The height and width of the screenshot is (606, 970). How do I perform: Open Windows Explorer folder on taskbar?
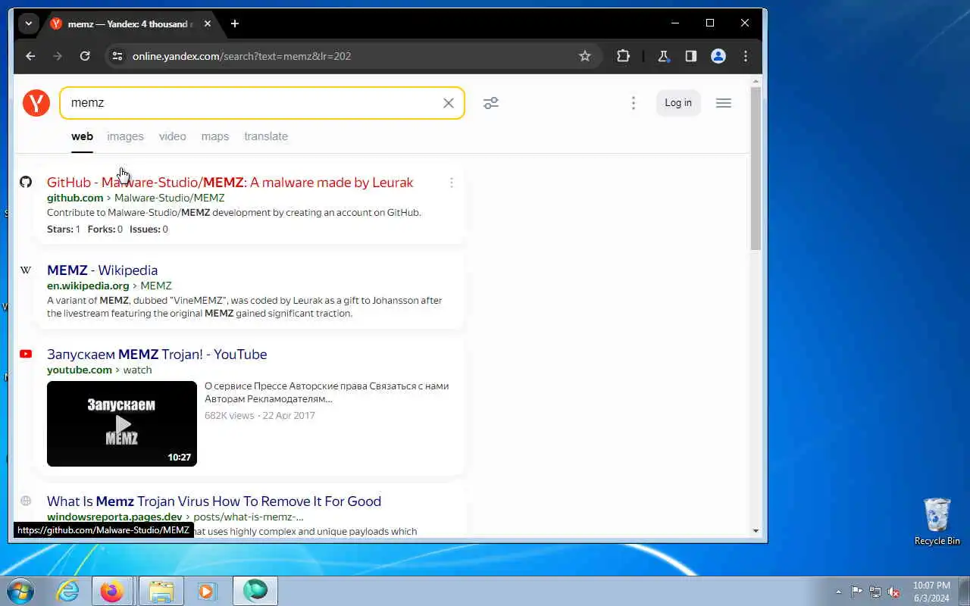click(161, 591)
